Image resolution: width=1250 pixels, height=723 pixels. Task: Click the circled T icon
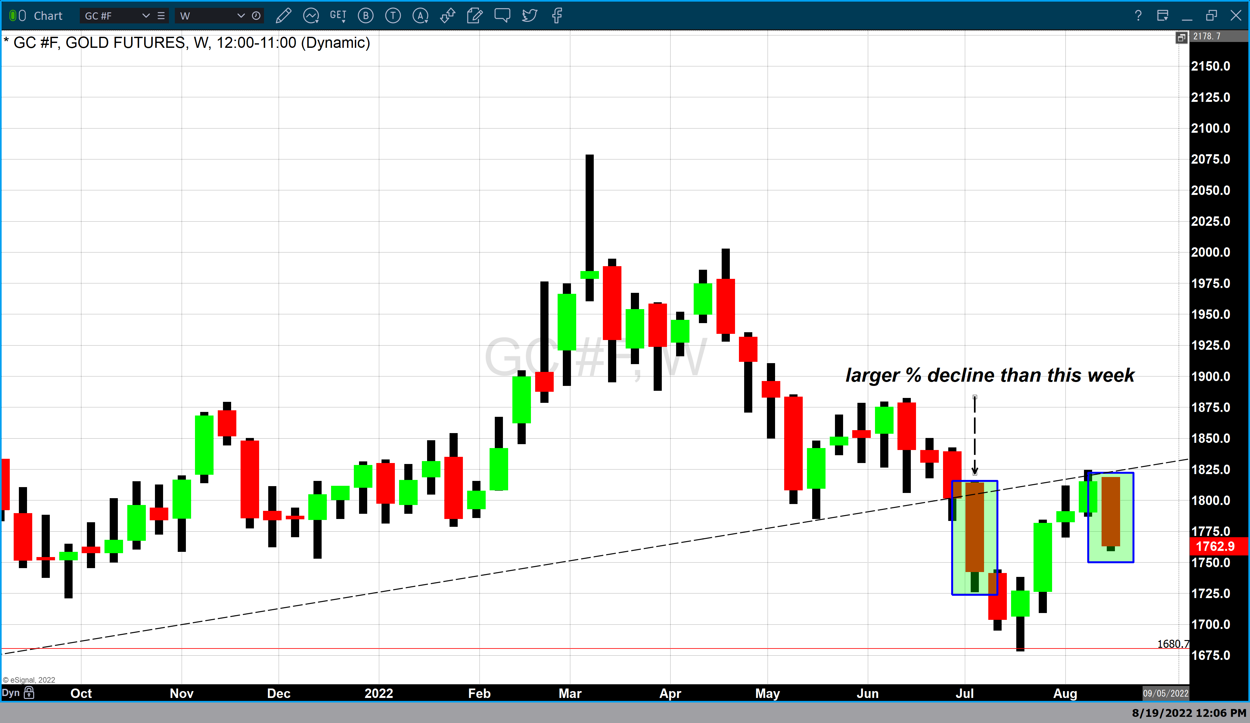(393, 16)
